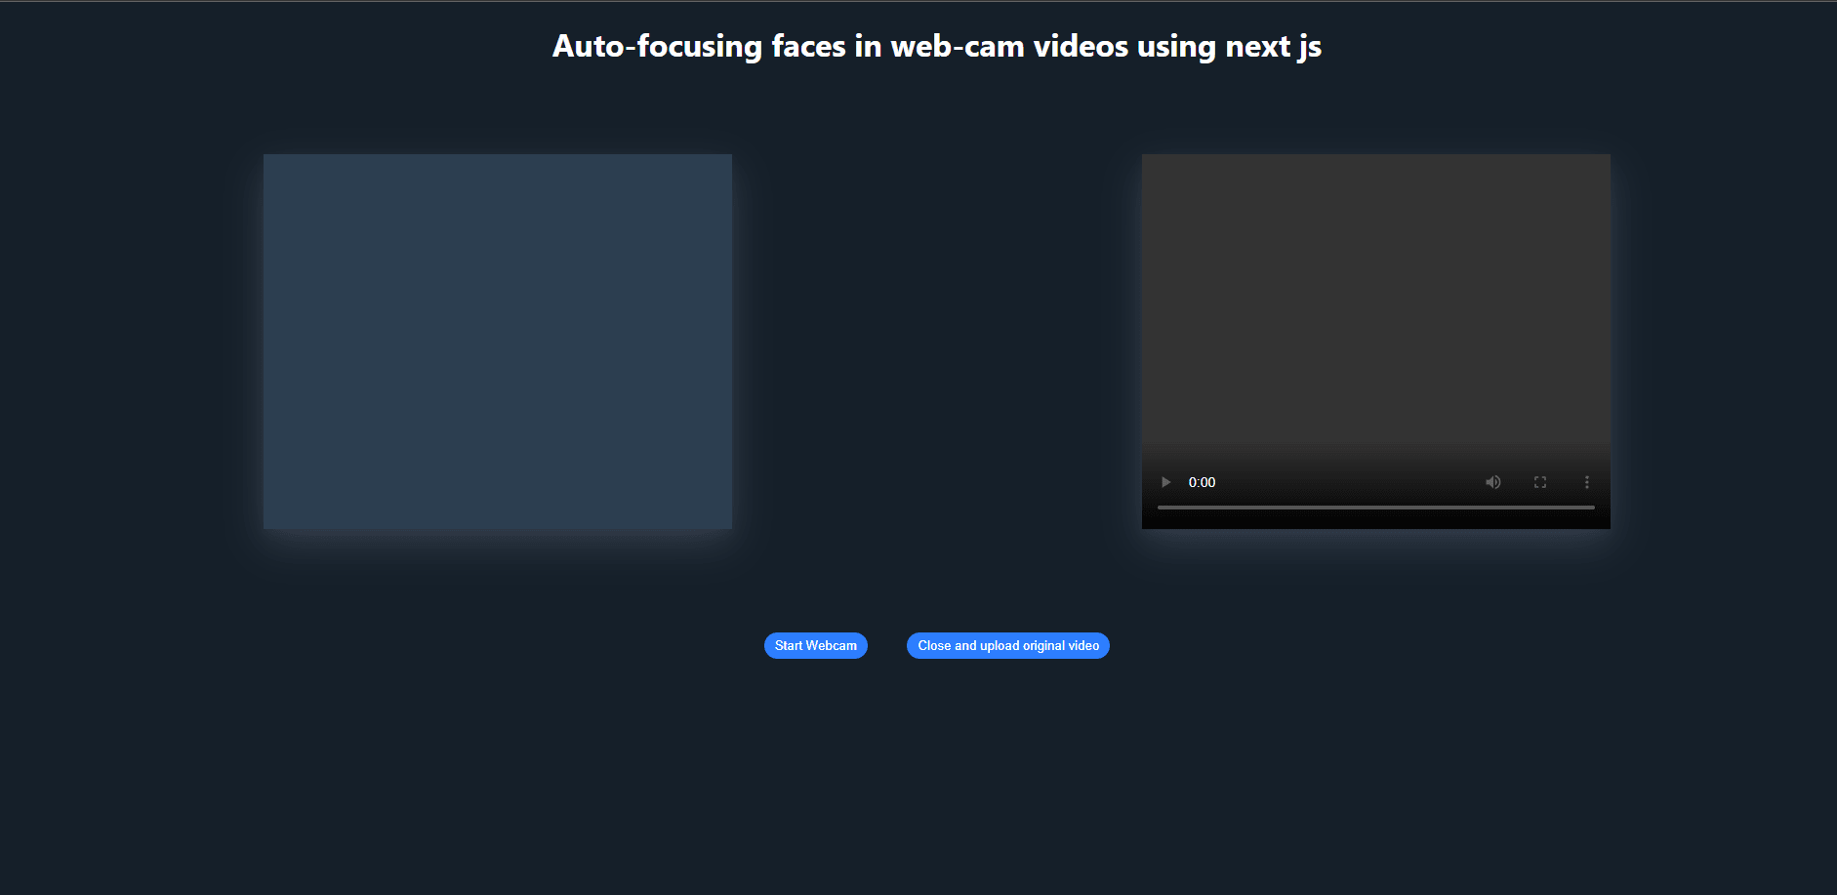
Task: Click the volume speaker icon in the player
Action: coord(1492,481)
